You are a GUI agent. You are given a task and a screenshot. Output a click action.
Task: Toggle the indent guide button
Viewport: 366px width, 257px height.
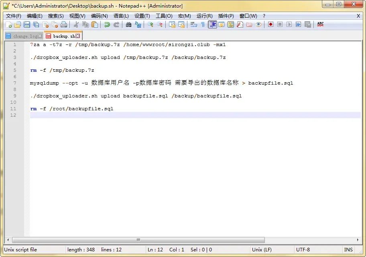pyautogui.click(x=212, y=24)
